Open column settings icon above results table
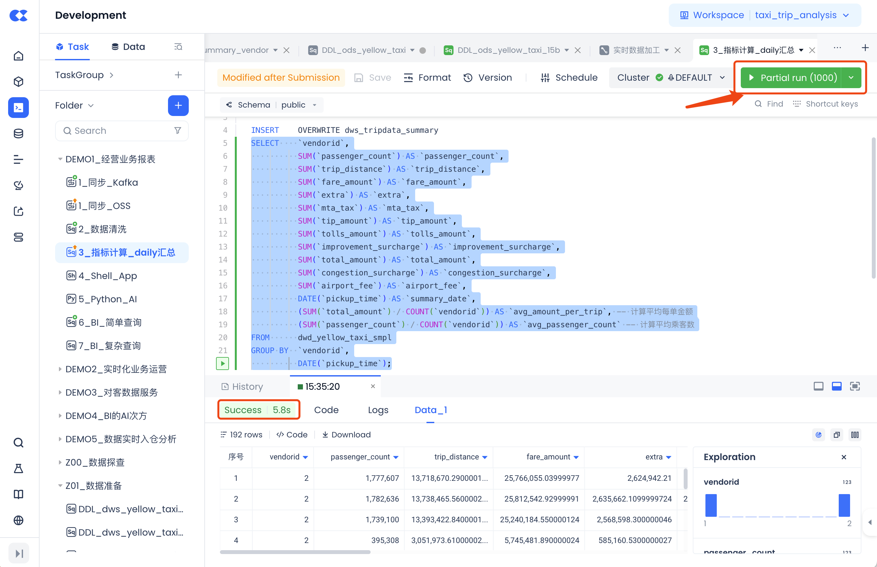Viewport: 877px width, 567px height. 855,435
